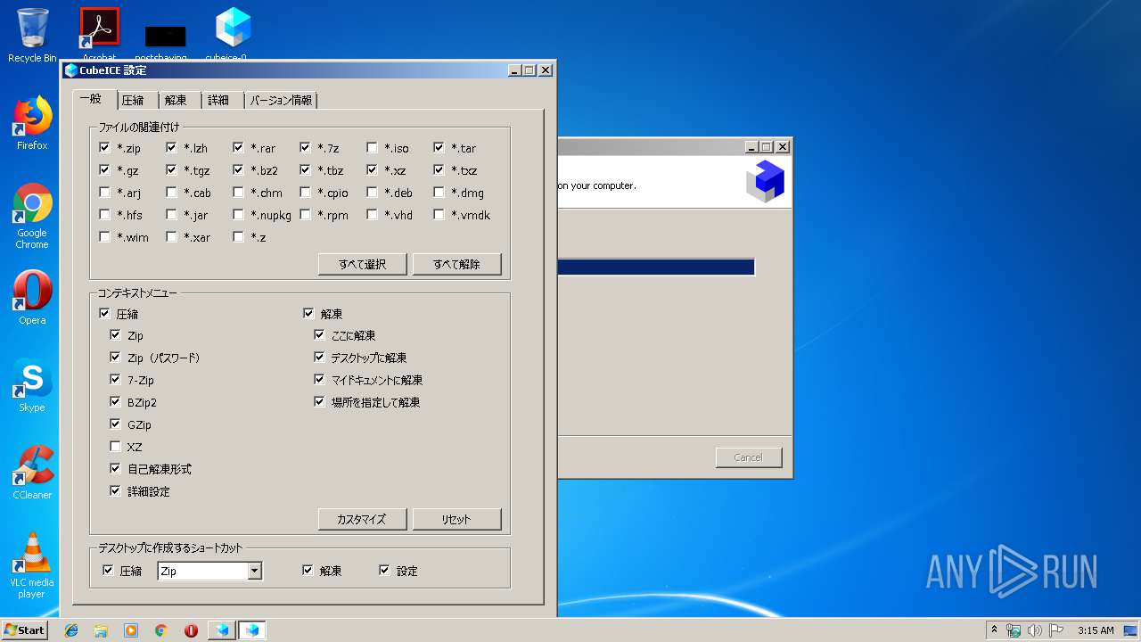Switch to the first CubeICE taskbar window
Screen dimensions: 1141x642
221,630
